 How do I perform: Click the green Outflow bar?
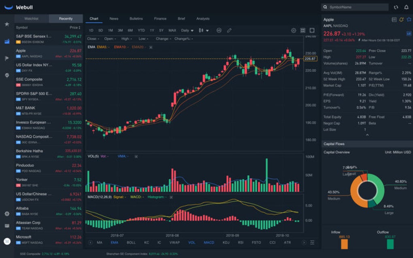[x=390, y=244]
